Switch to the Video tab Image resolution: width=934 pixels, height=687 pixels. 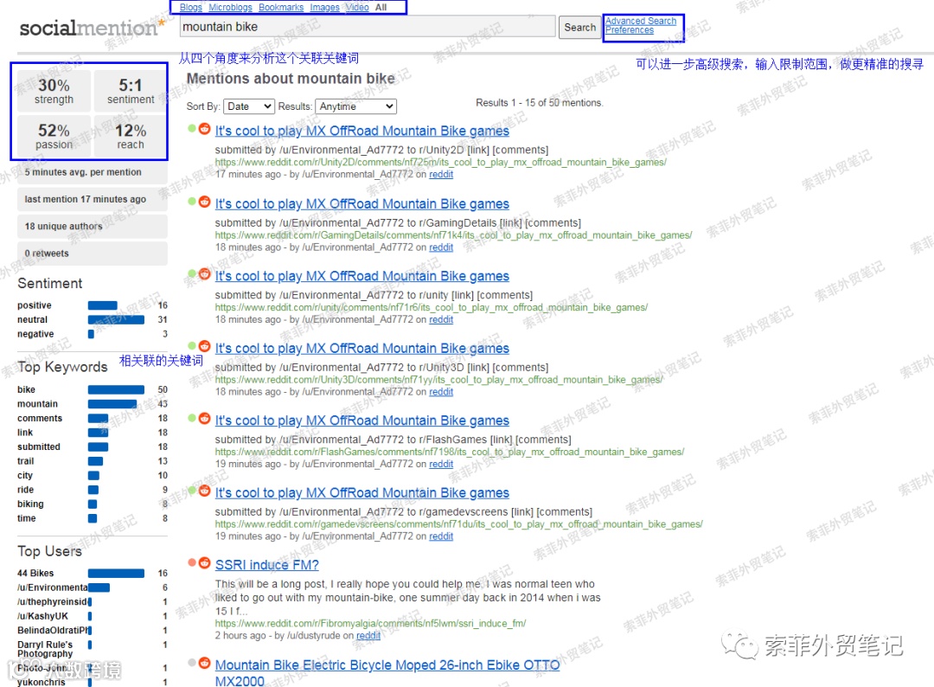coord(357,7)
